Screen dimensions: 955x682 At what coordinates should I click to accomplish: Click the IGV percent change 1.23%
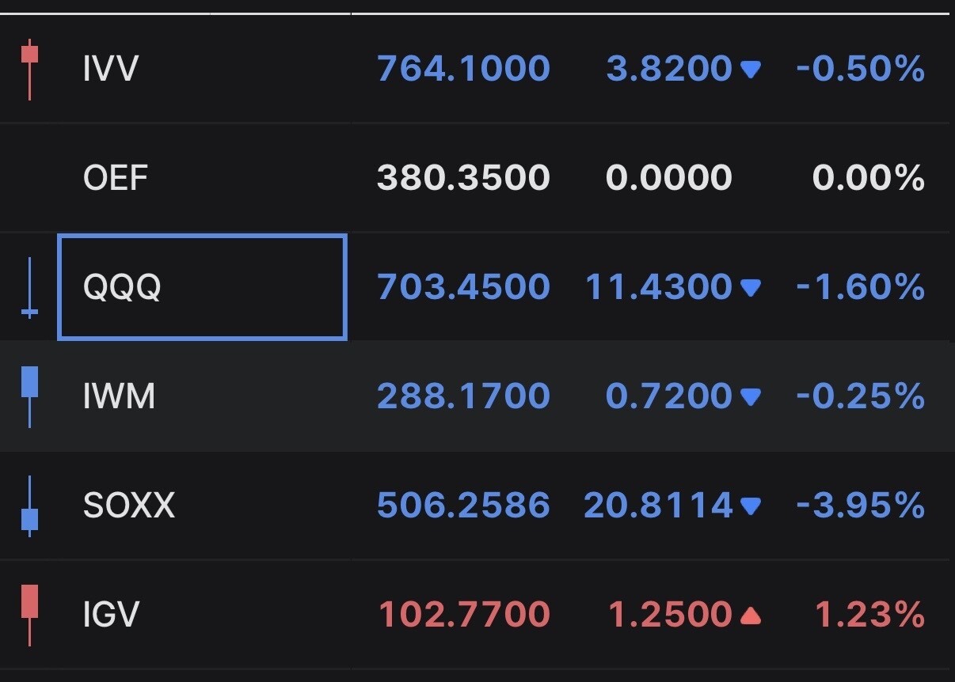point(869,614)
